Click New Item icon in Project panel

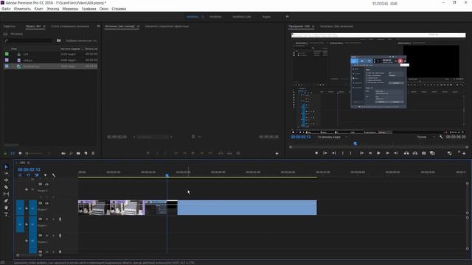(x=86, y=153)
